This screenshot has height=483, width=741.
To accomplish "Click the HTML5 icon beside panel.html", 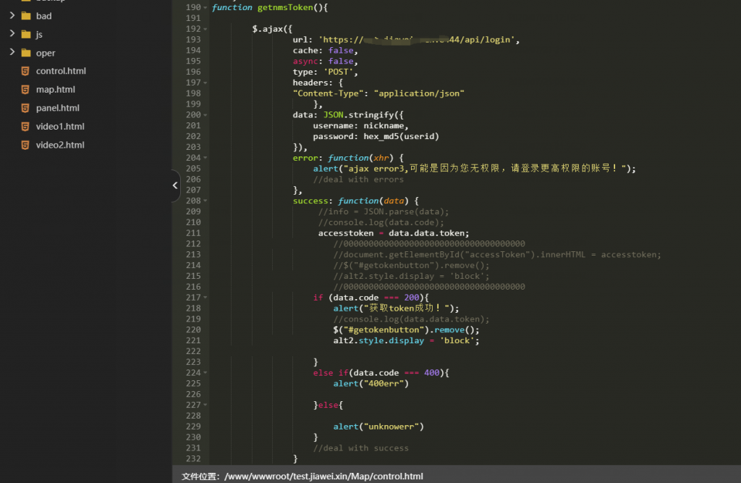I will click(x=25, y=108).
